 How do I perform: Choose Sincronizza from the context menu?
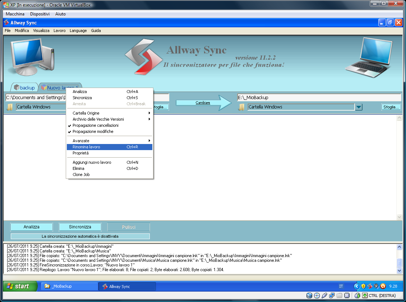point(110,98)
